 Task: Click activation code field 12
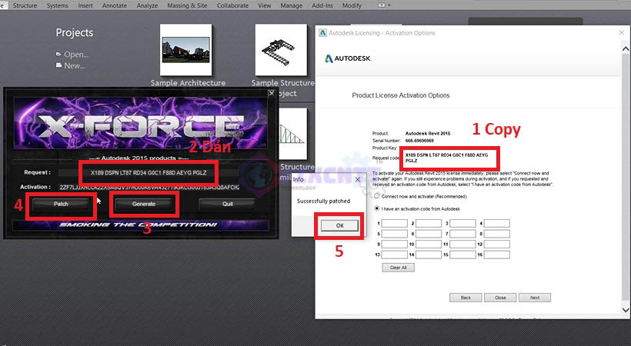click(x=497, y=245)
